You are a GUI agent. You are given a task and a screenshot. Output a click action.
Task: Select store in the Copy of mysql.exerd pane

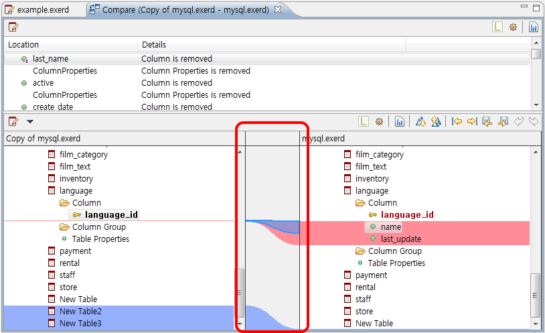68,287
